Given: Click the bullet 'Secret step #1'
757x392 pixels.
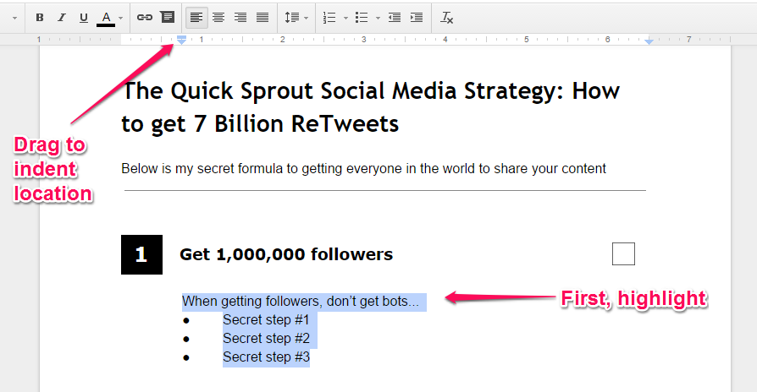Looking at the screenshot, I should [x=266, y=319].
